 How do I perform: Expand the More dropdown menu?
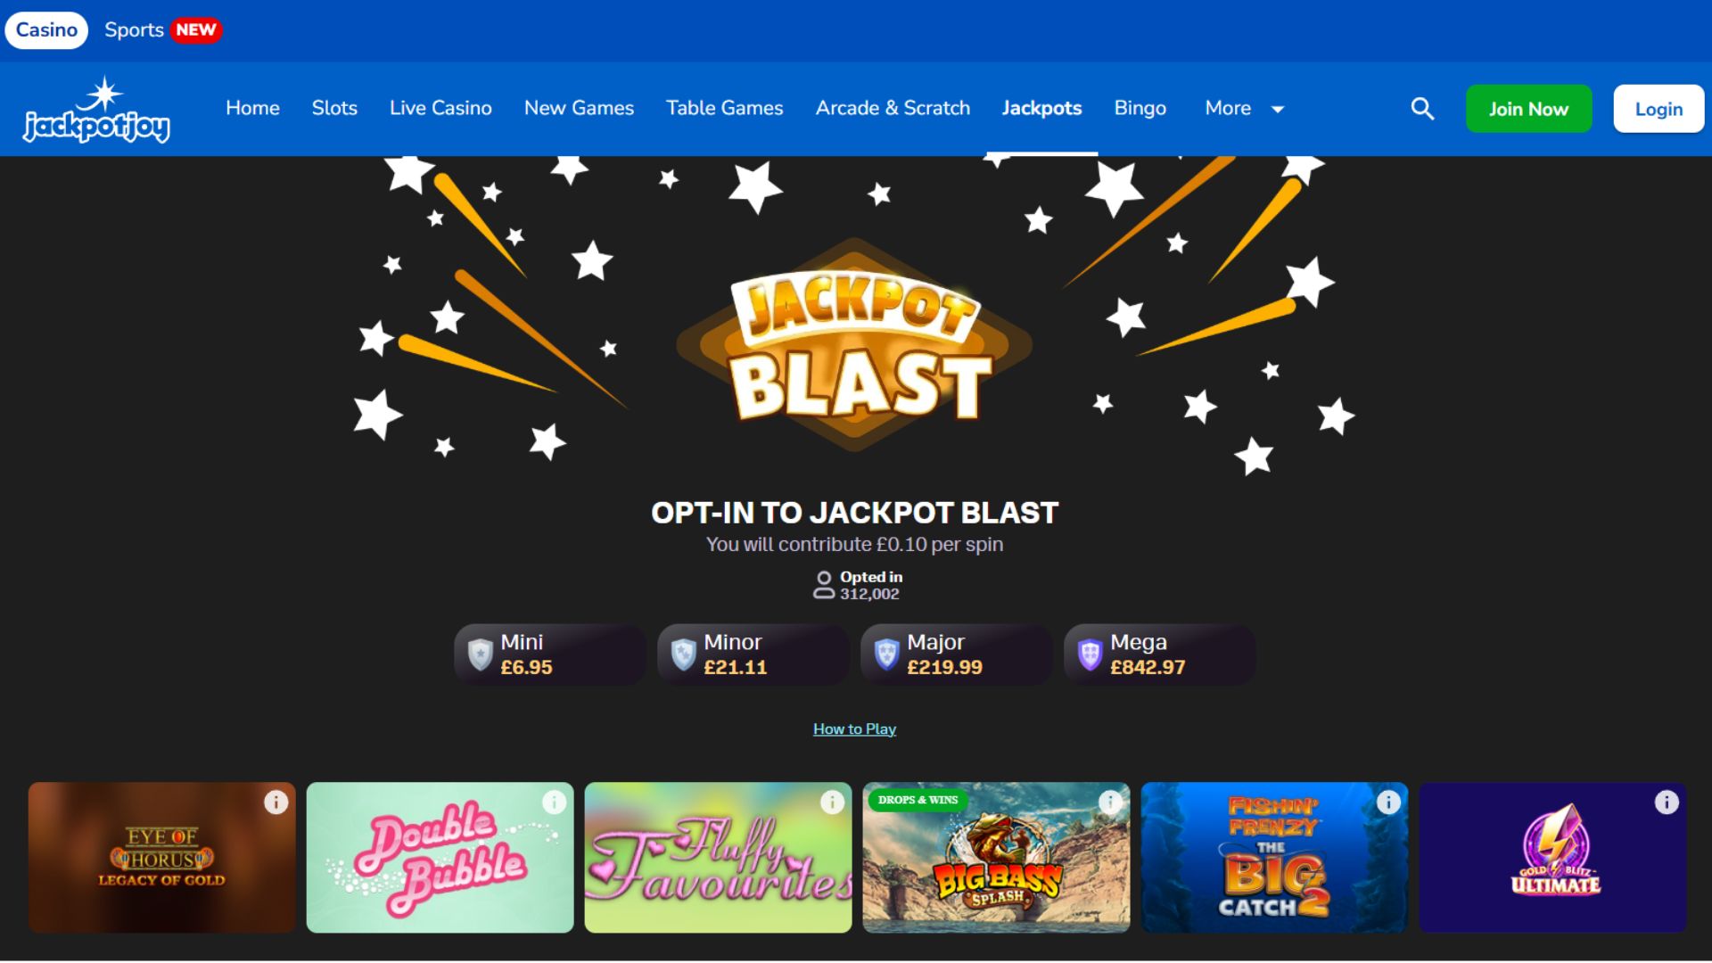pyautogui.click(x=1245, y=109)
